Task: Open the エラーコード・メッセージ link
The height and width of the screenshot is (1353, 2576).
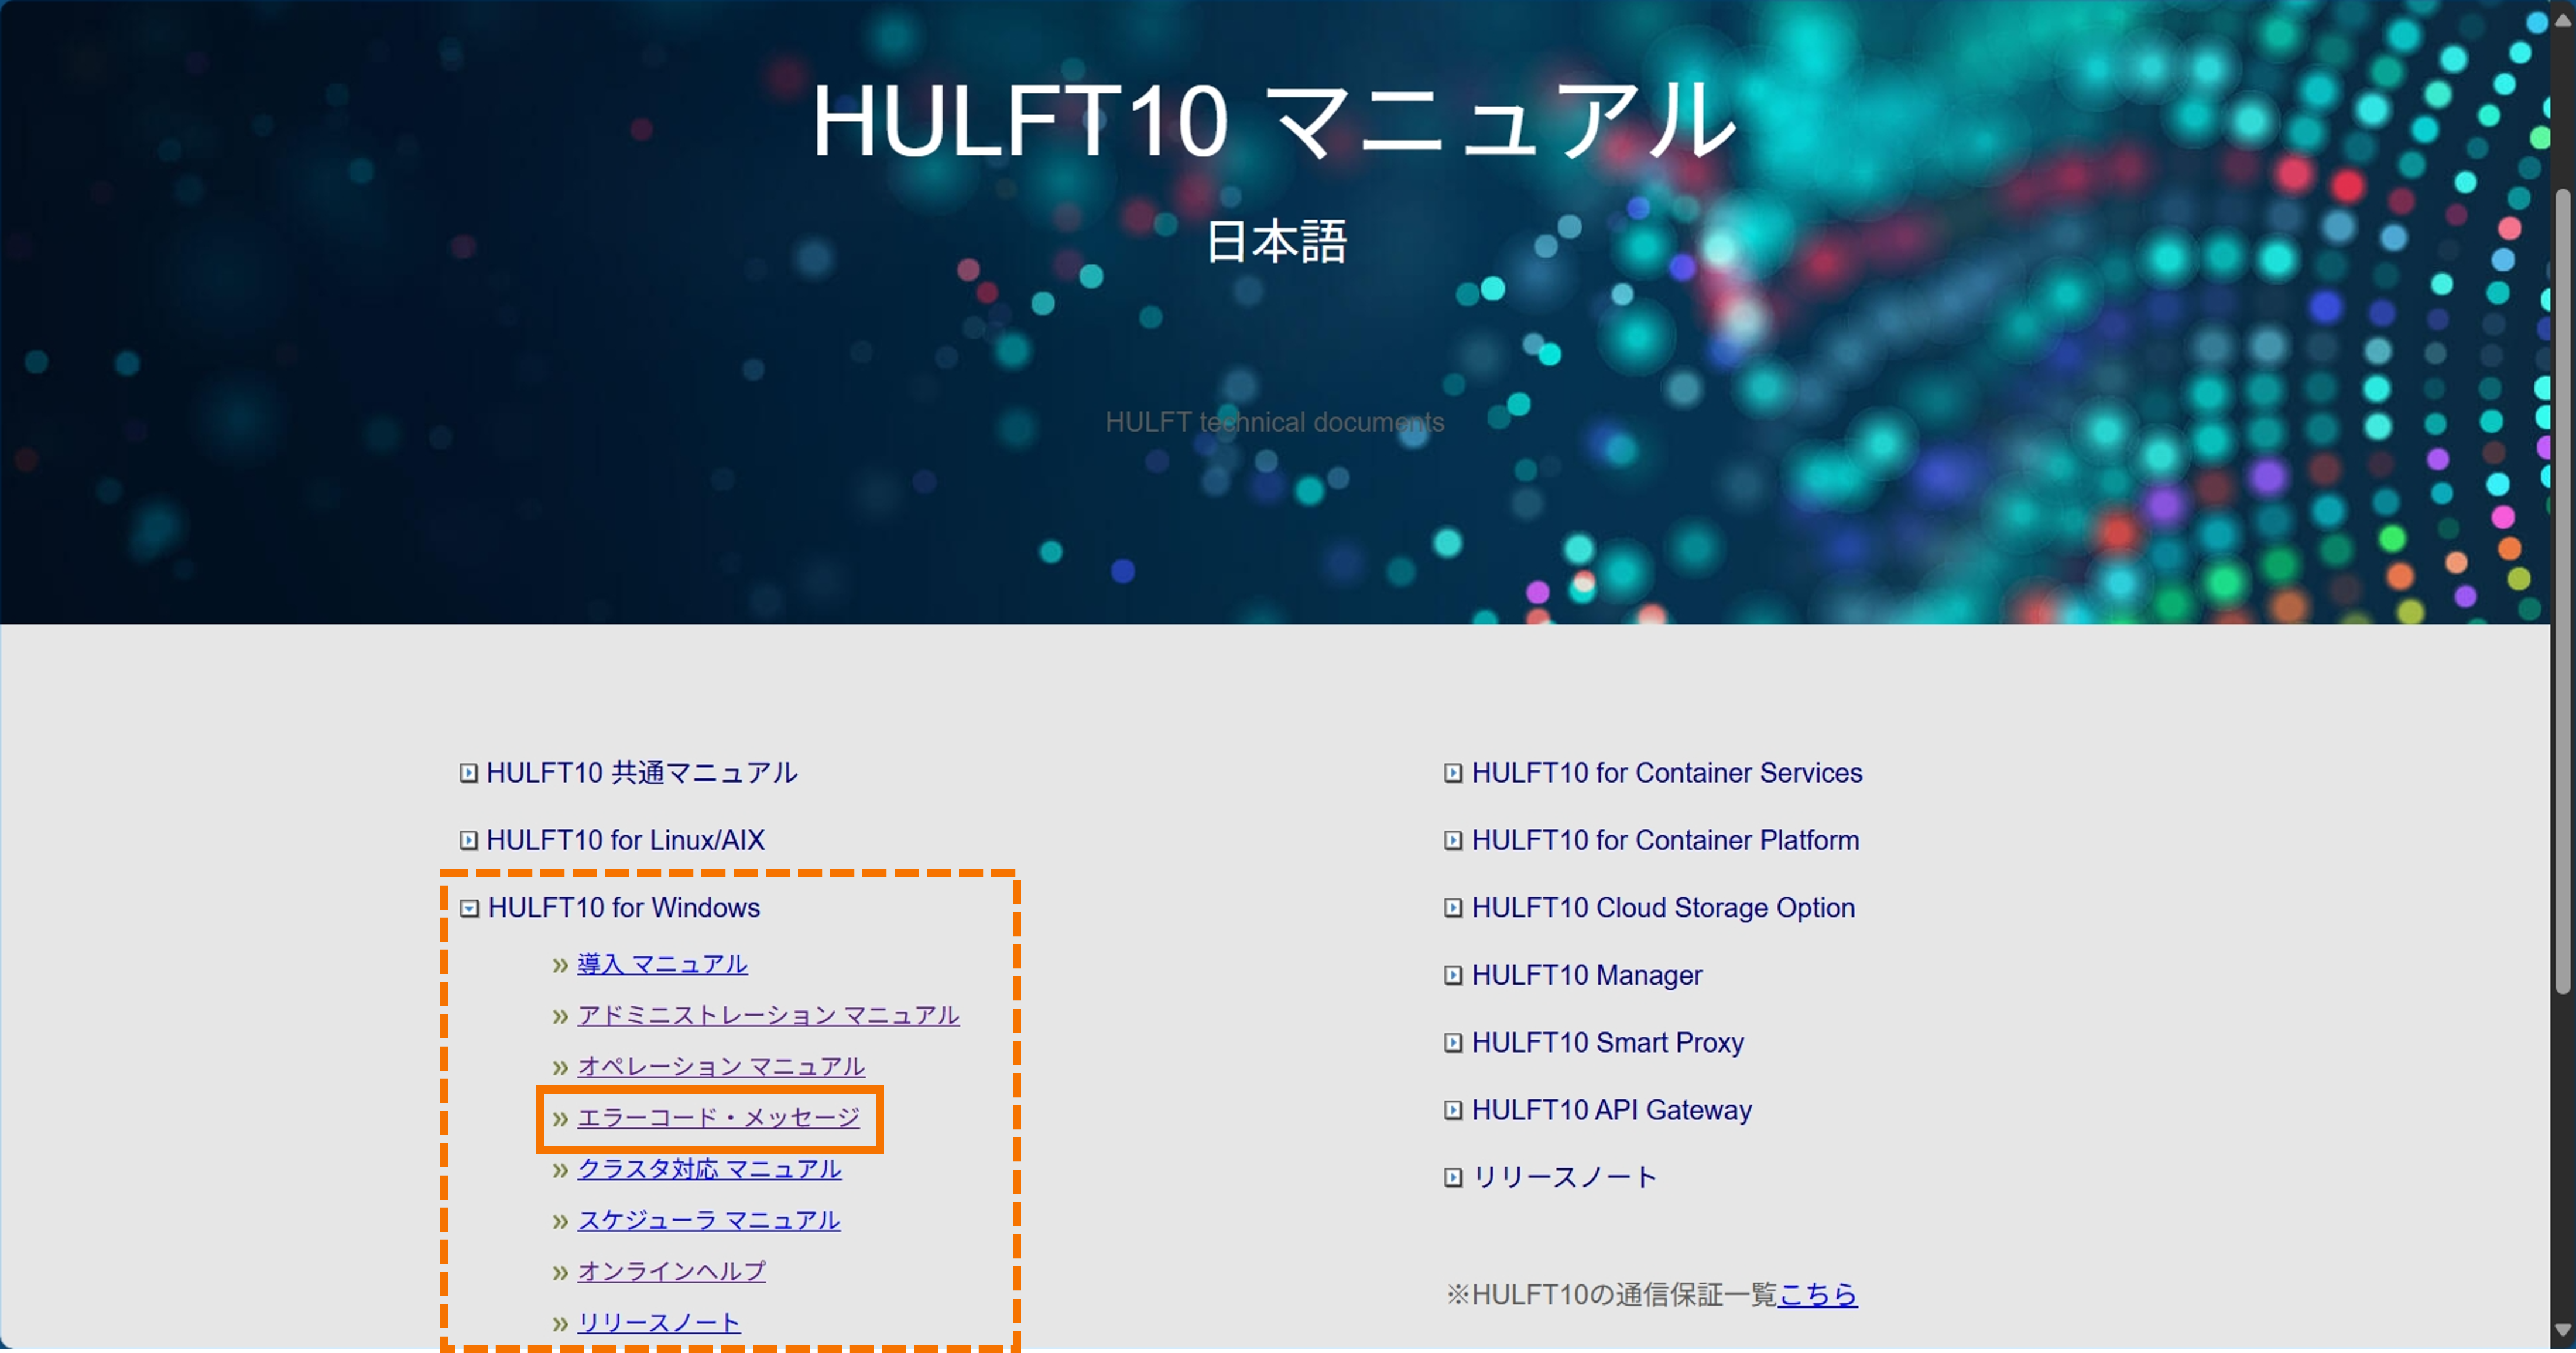Action: (x=718, y=1118)
